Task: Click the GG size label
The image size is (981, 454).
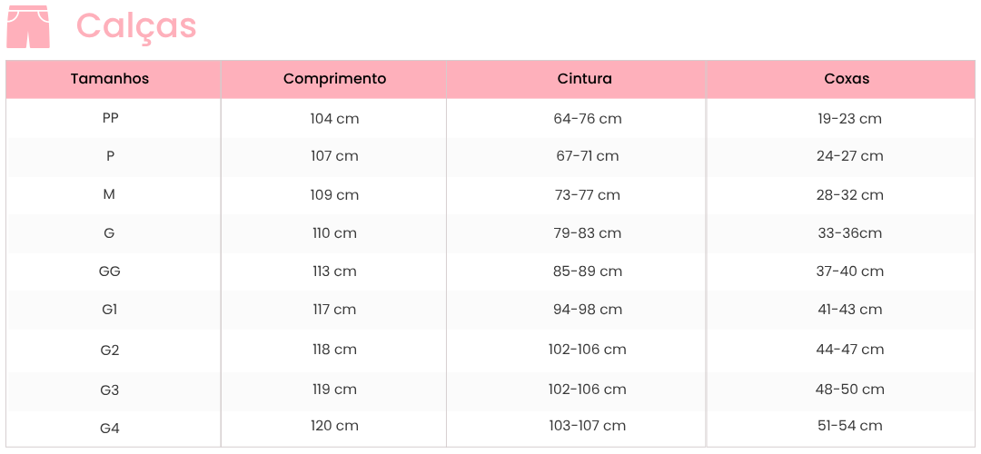Action: point(110,271)
